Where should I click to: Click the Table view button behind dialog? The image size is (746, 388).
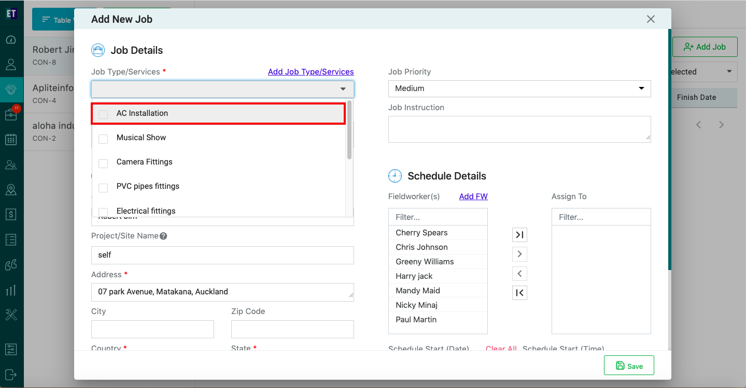(x=53, y=20)
